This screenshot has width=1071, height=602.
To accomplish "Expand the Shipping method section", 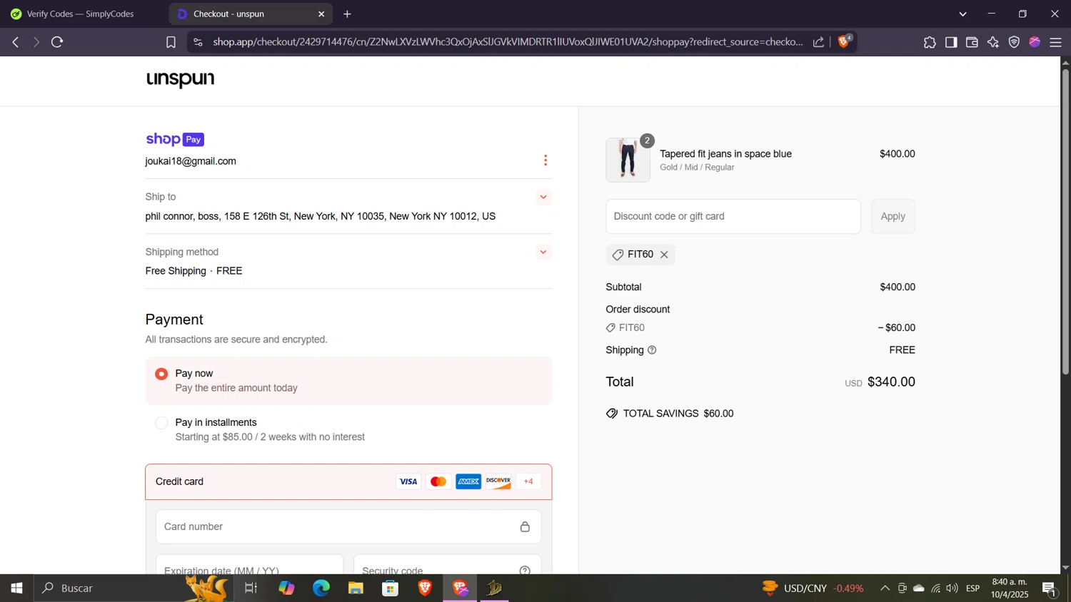I will [x=543, y=252].
